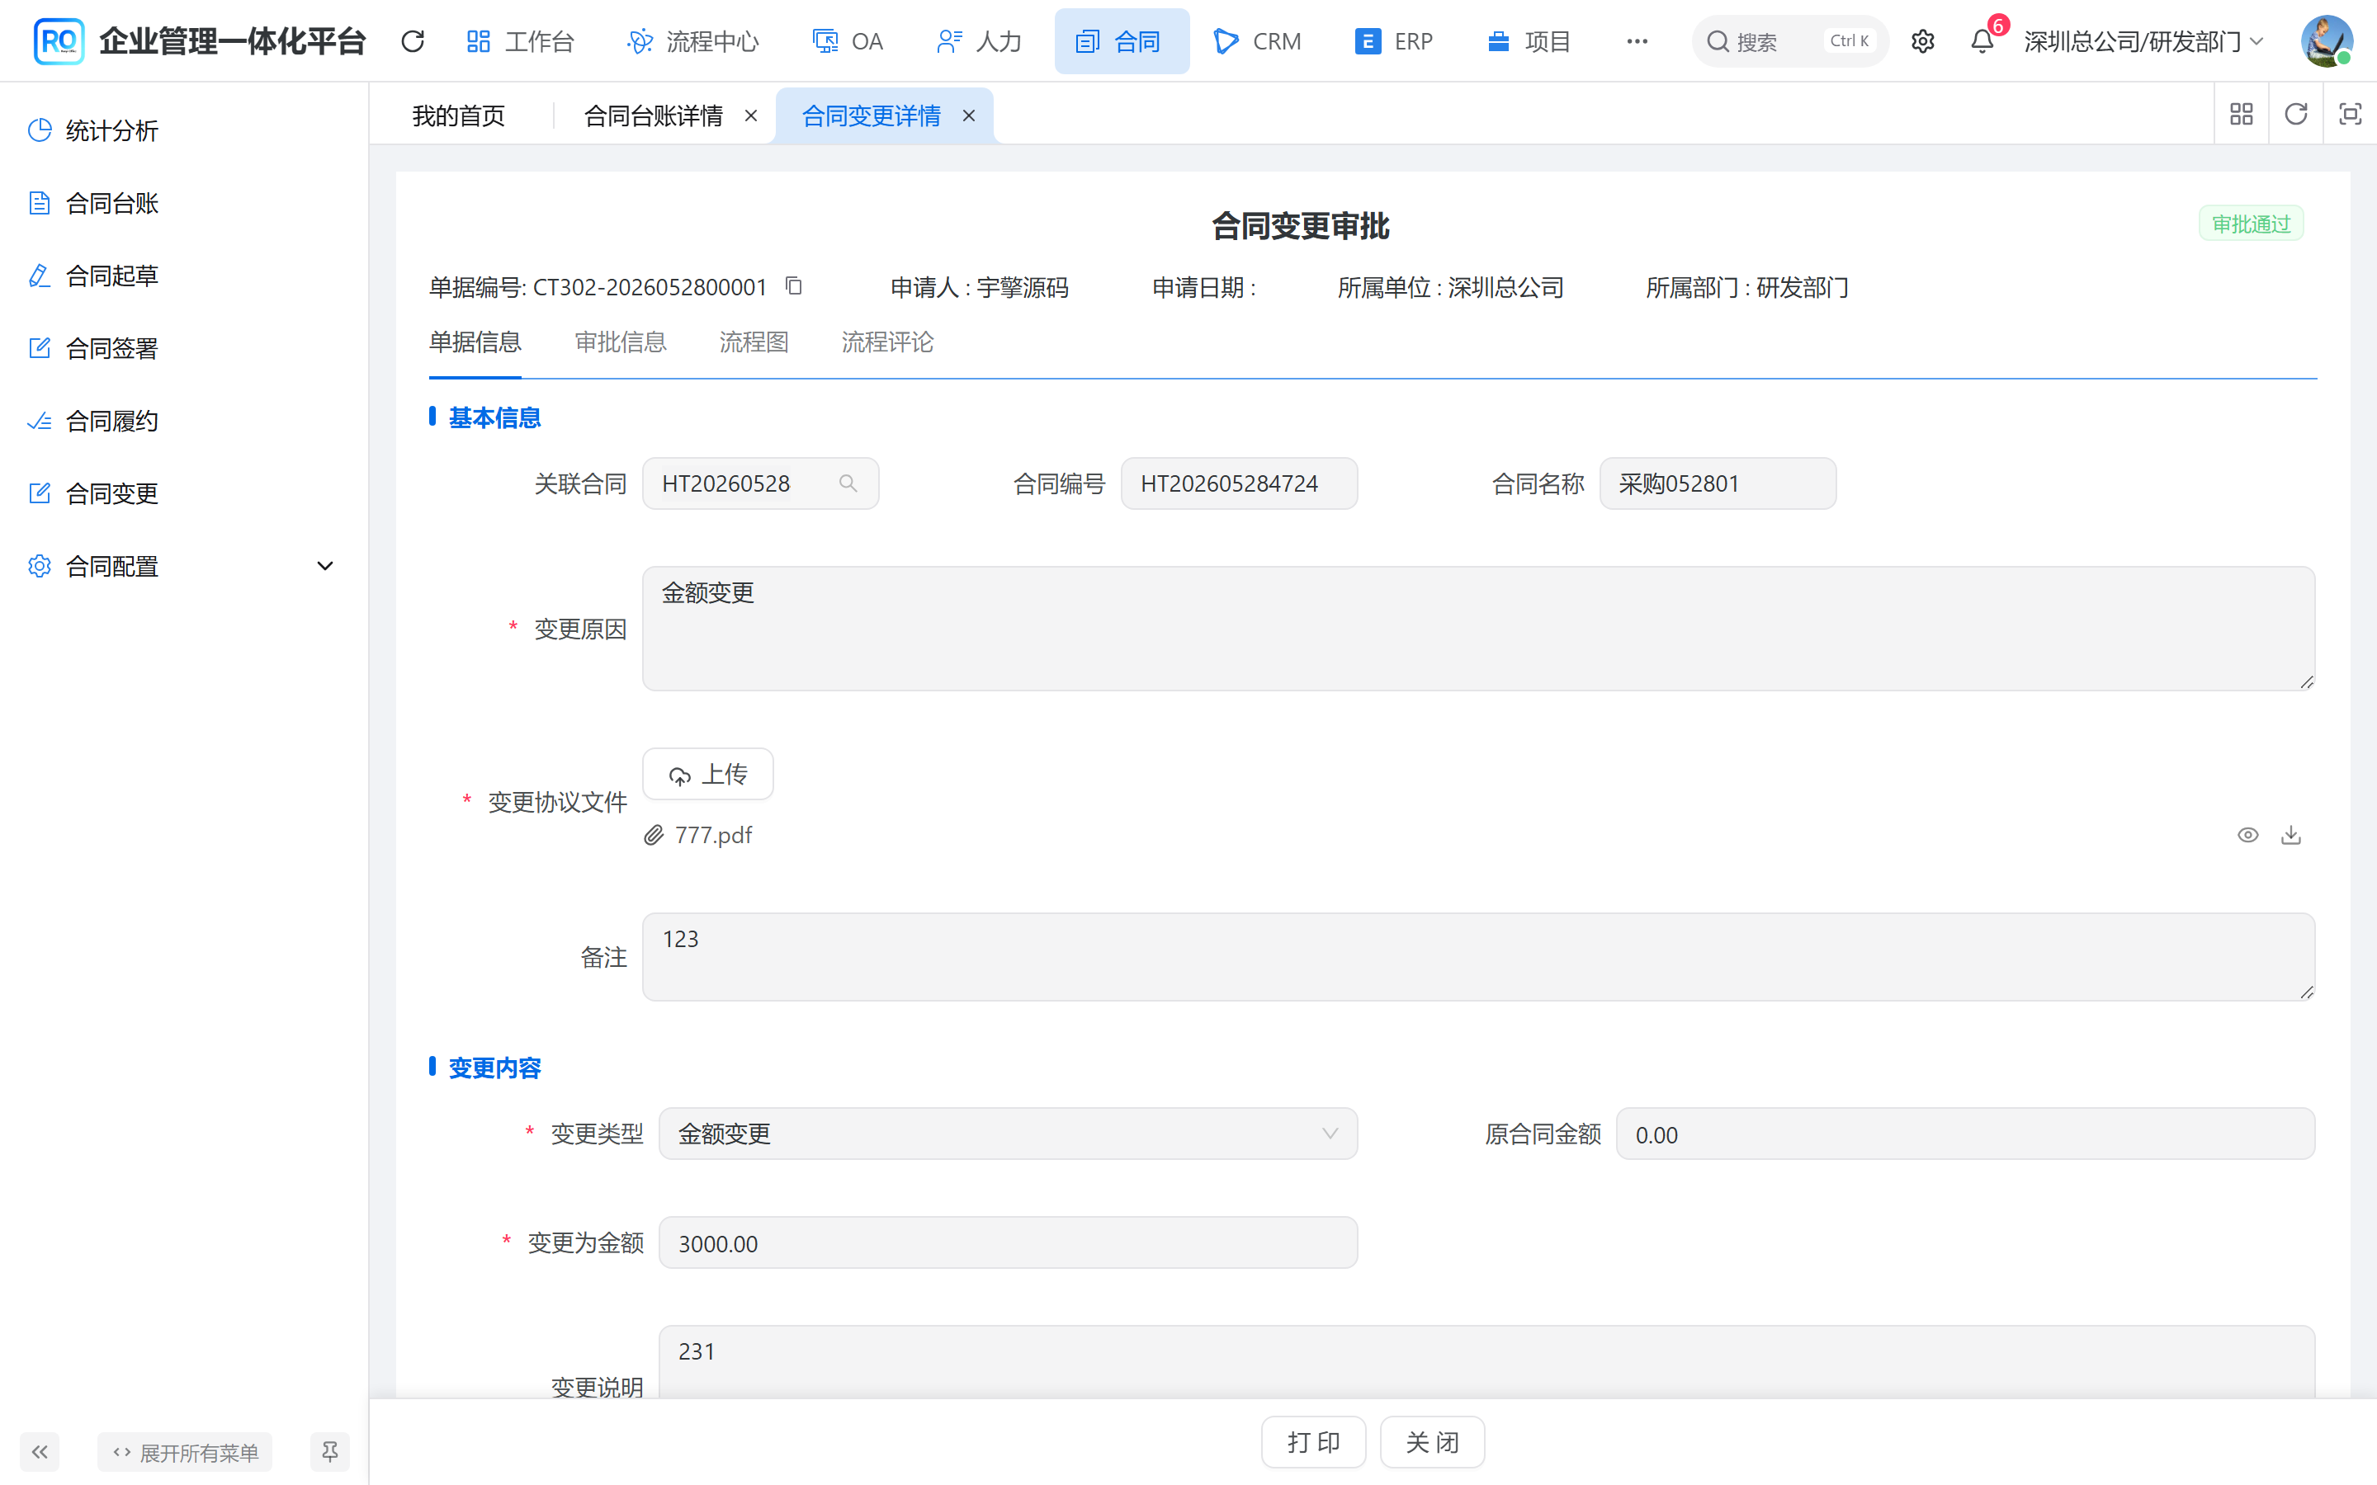Open the 变更类型 dropdown
This screenshot has height=1485, width=2377.
[1008, 1134]
